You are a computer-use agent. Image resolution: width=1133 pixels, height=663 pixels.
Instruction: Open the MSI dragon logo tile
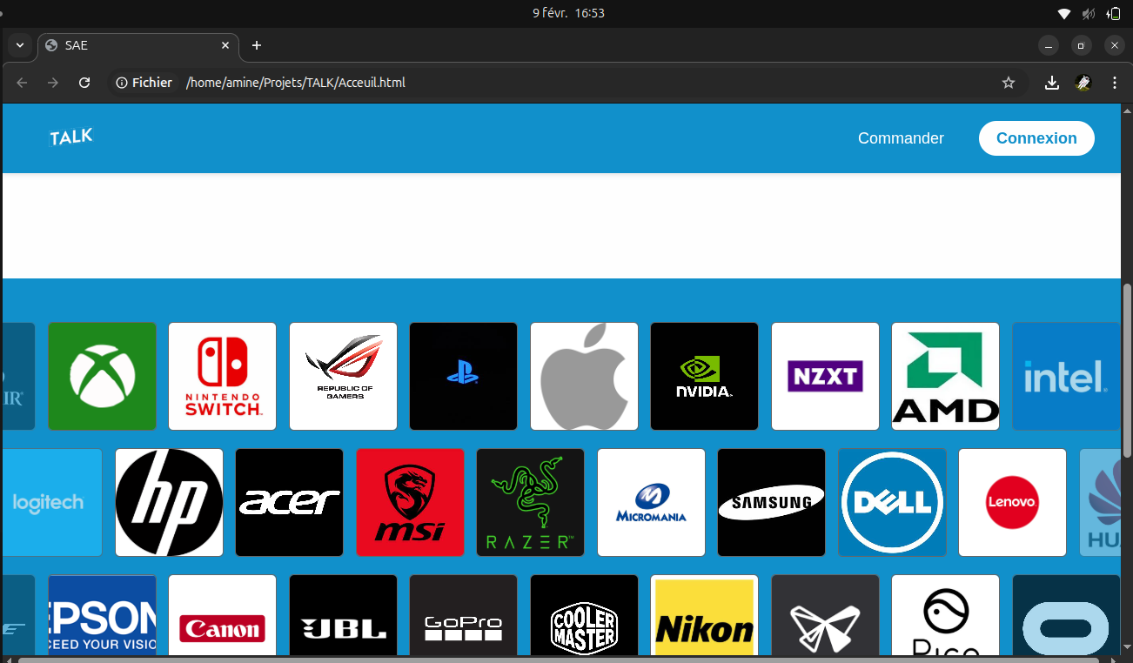pos(410,502)
